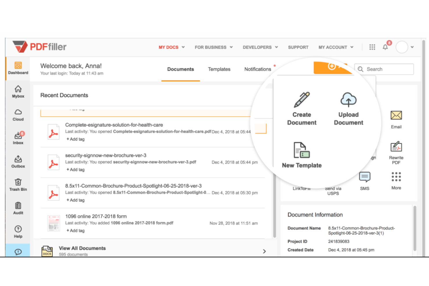Choose Upload Document
The width and height of the screenshot is (429, 286).
tap(348, 109)
